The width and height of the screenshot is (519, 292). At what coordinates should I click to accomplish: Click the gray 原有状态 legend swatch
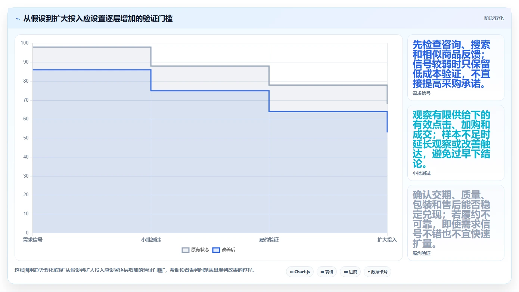pos(186,250)
